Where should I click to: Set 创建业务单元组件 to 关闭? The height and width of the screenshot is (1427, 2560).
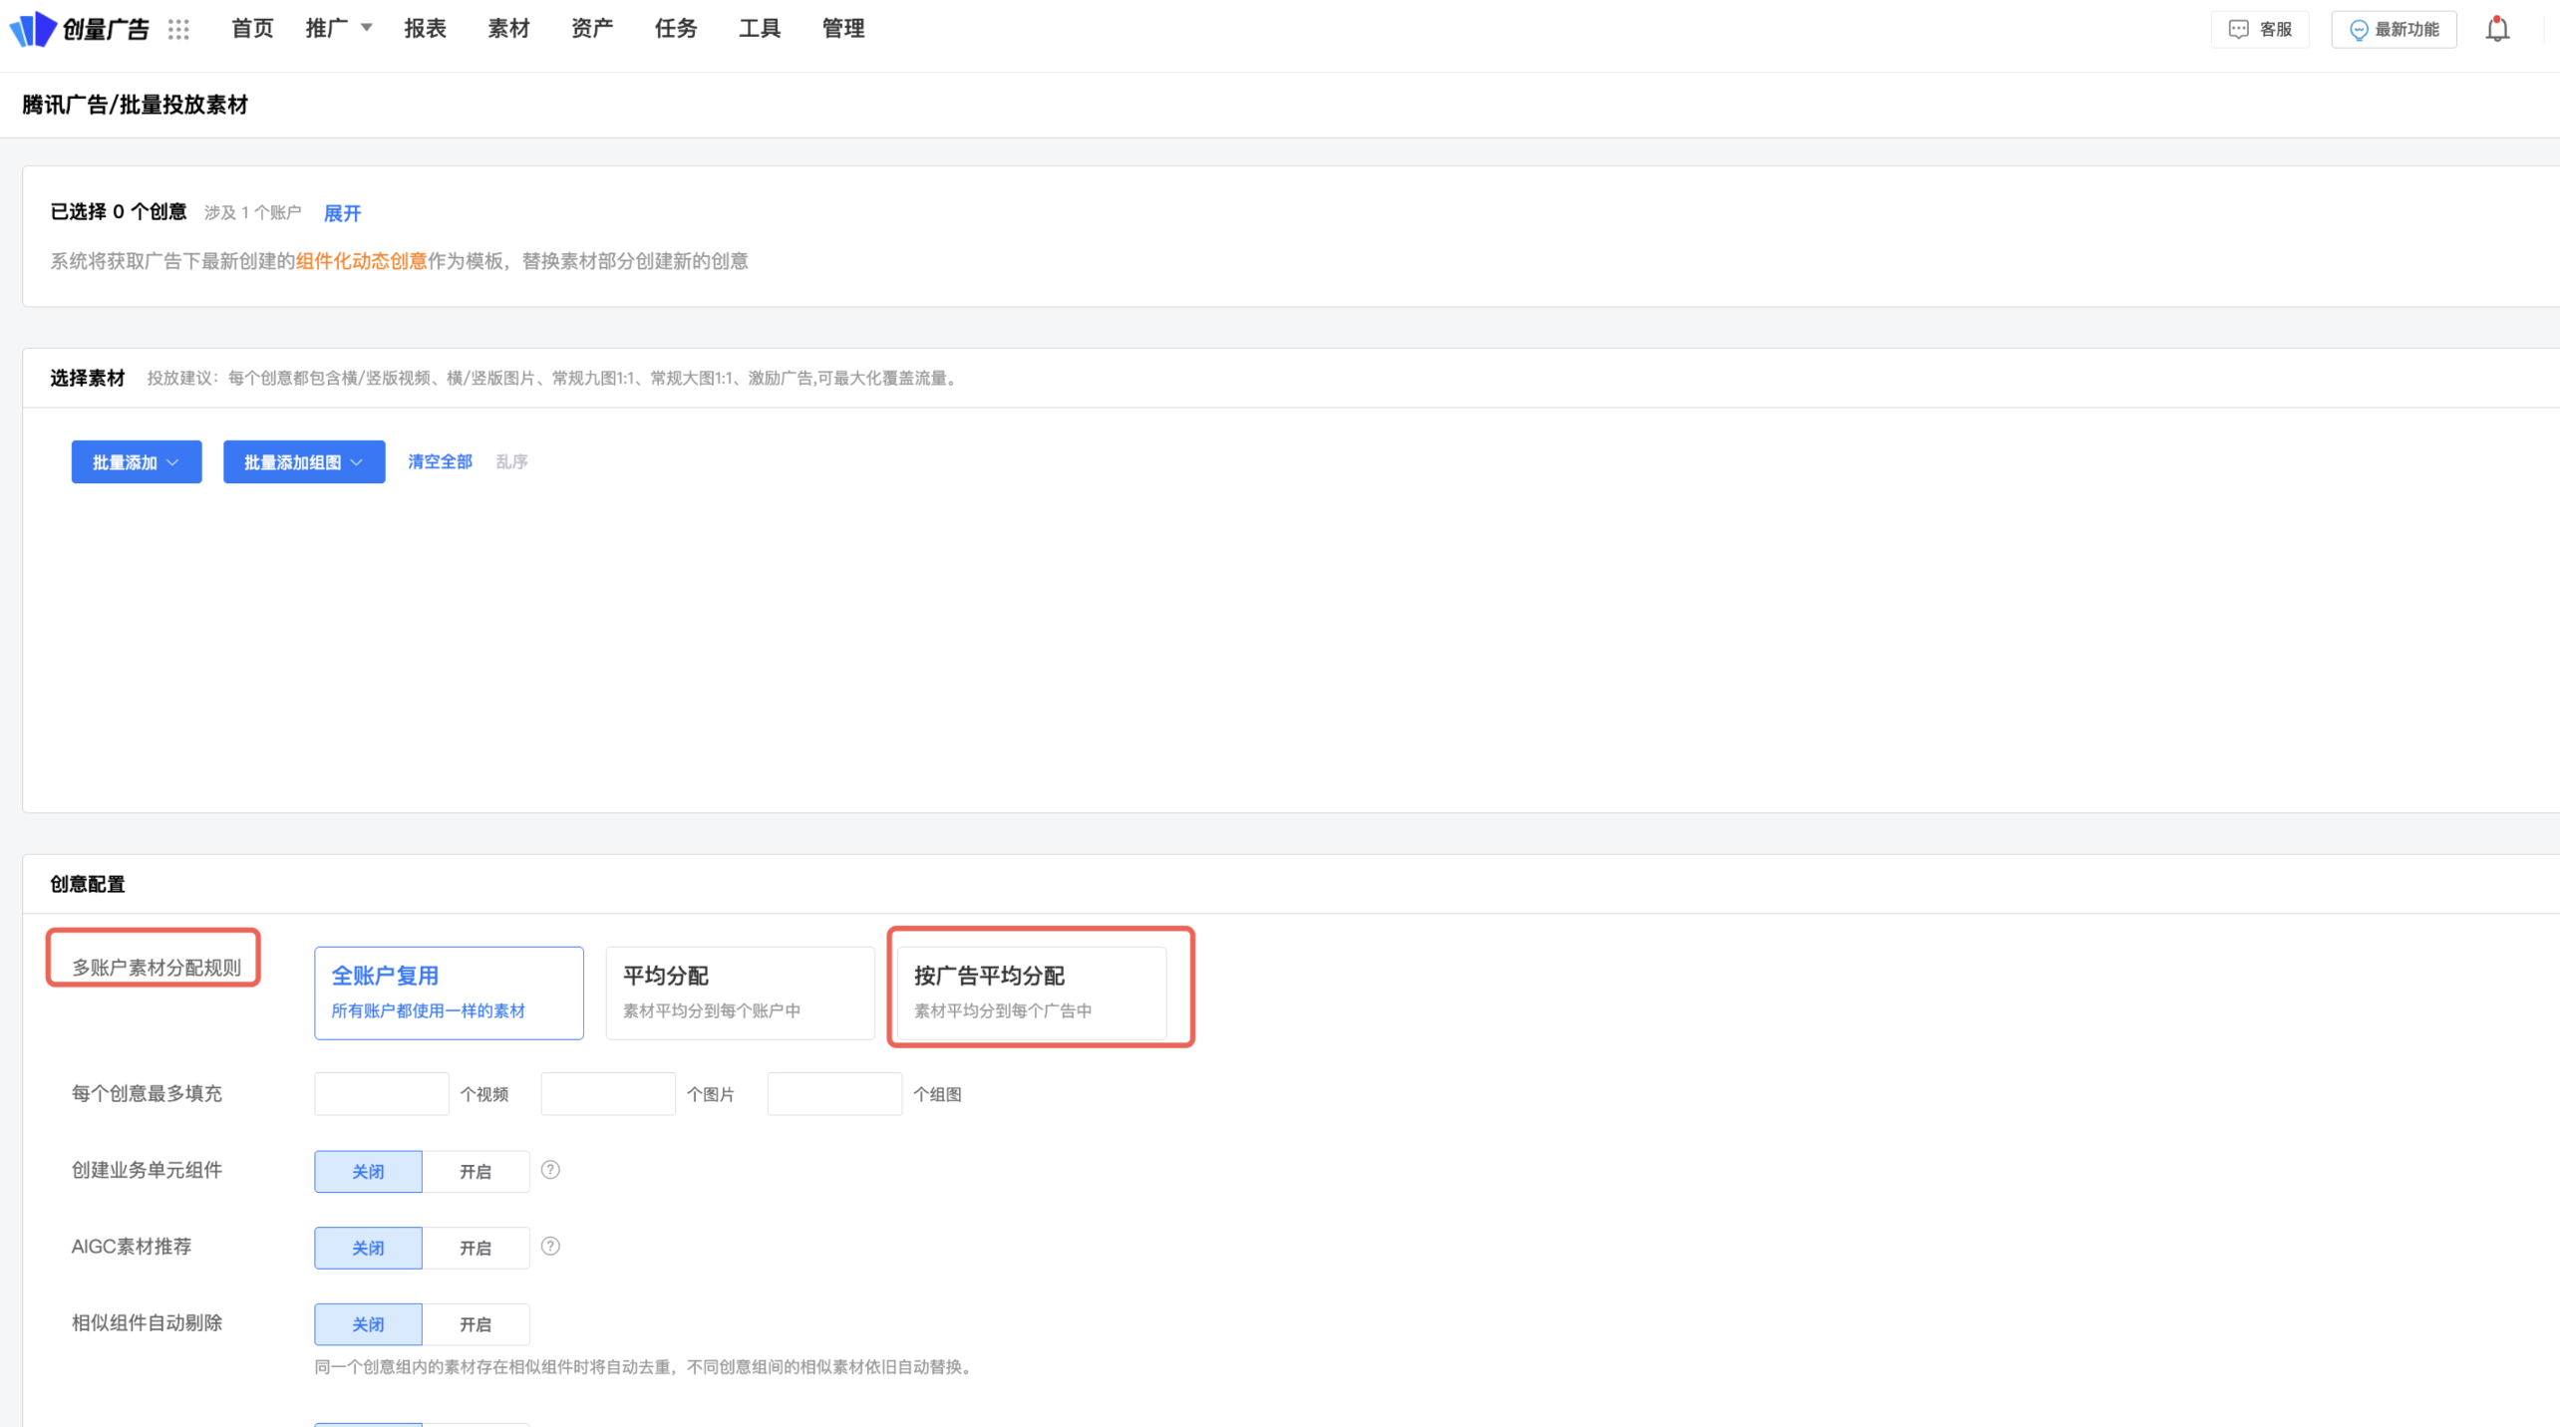[x=368, y=1172]
